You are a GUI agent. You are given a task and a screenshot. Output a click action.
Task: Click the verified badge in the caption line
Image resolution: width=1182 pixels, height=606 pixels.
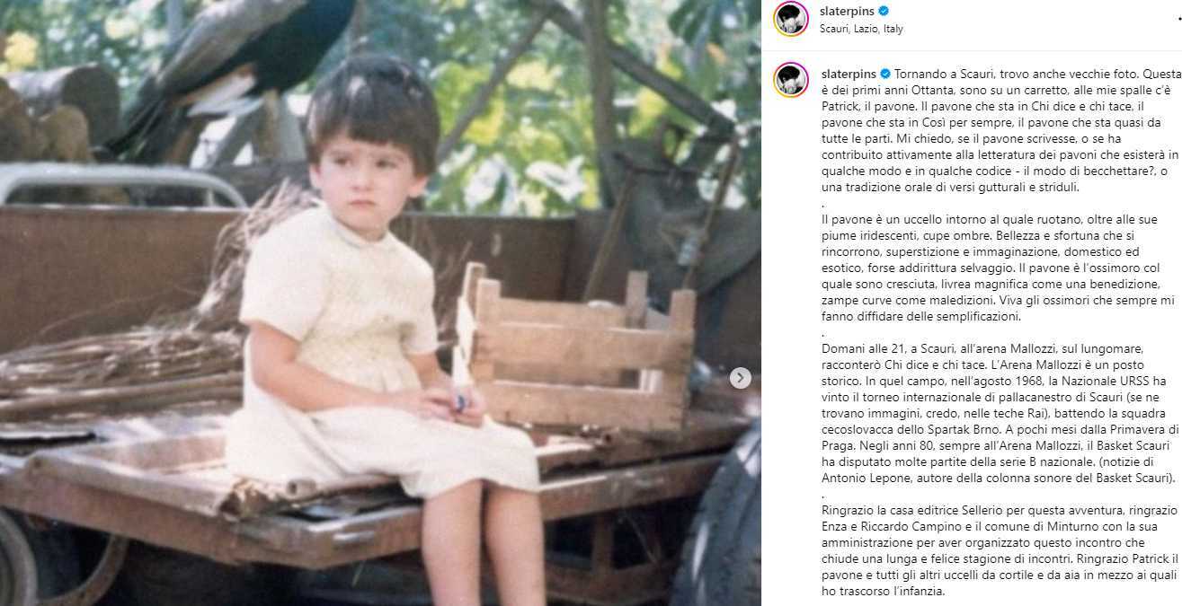(885, 73)
